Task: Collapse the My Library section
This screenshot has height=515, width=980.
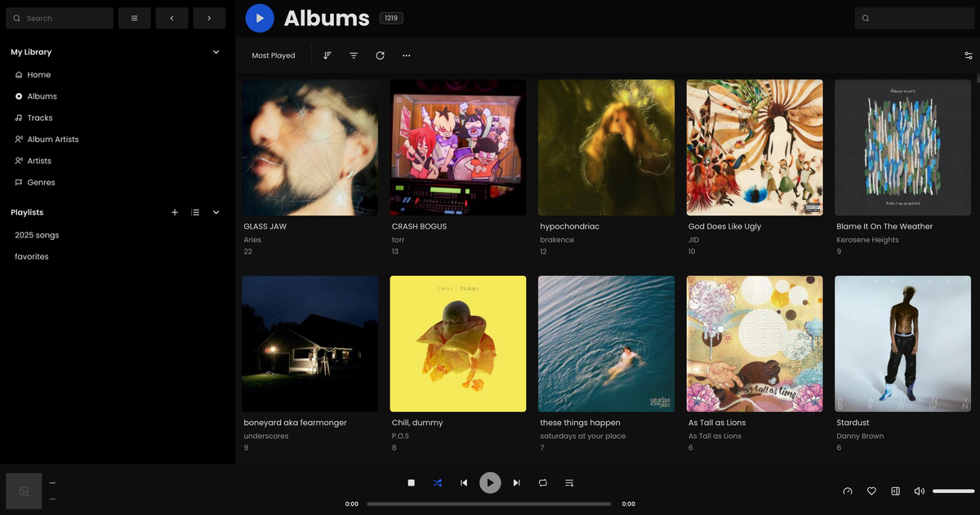Action: tap(216, 51)
